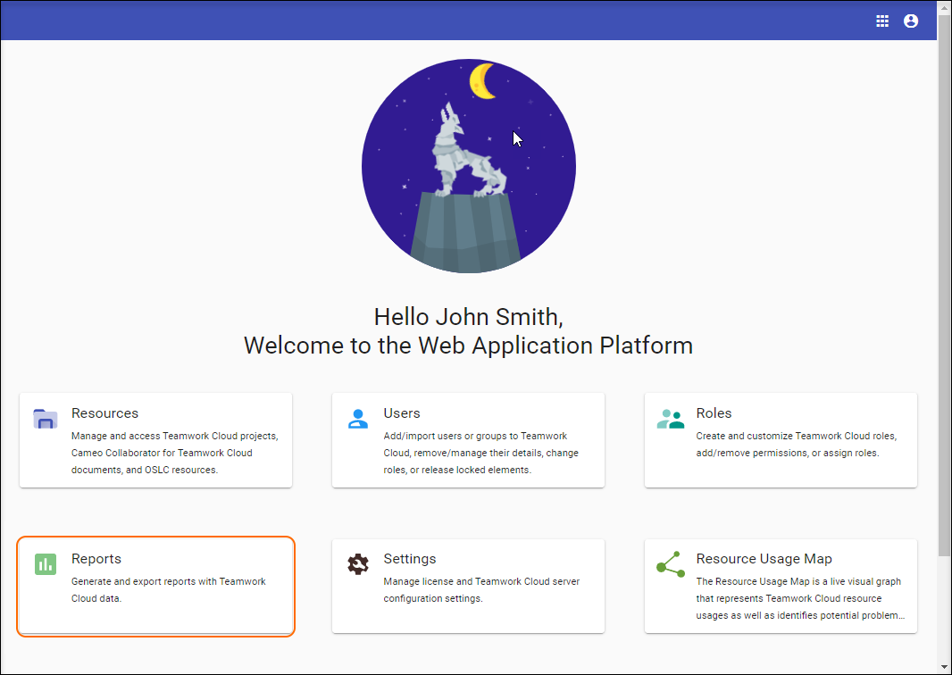
Task: Select the Roles card heading
Action: pyautogui.click(x=714, y=413)
